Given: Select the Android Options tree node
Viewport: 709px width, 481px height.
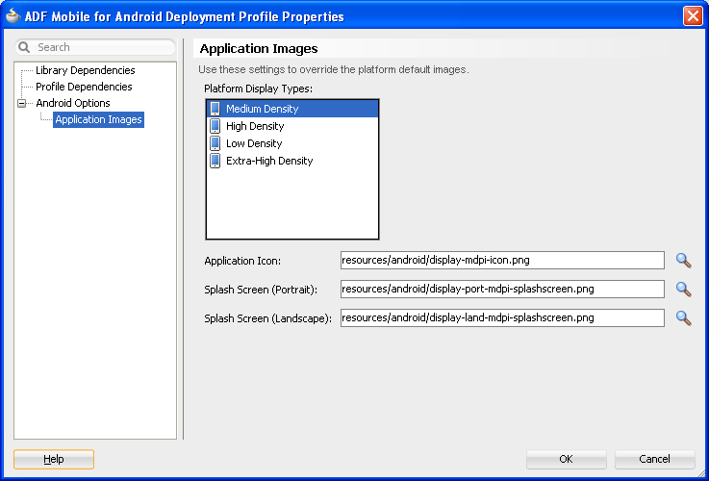Looking at the screenshot, I should click(73, 103).
